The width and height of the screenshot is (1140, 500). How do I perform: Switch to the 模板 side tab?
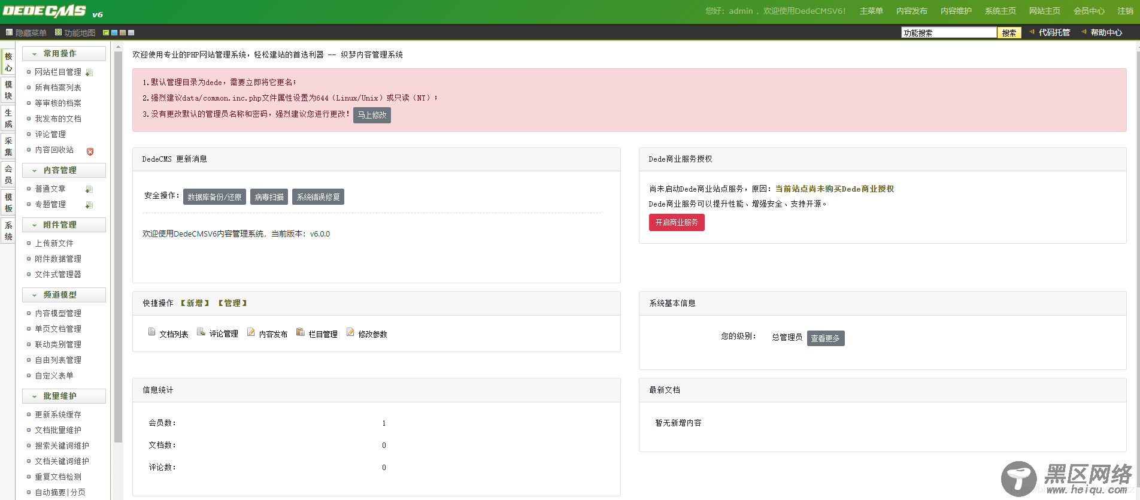click(8, 202)
